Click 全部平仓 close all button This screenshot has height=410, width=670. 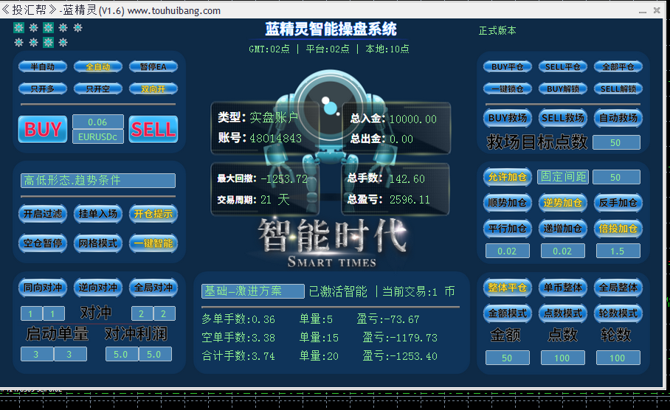[618, 66]
